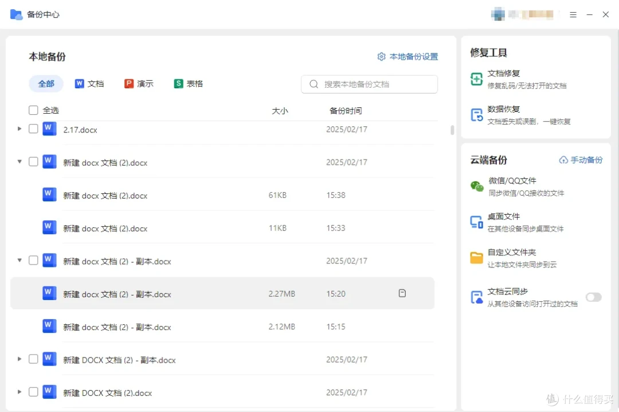Screen dimensions: 619x412
Task: Expand the 新建 DOCX 文档 (2).docx group
Action: [x=19, y=392]
